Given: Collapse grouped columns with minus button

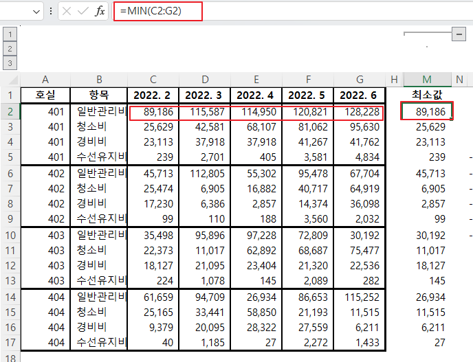Looking at the screenshot, I should [459, 34].
